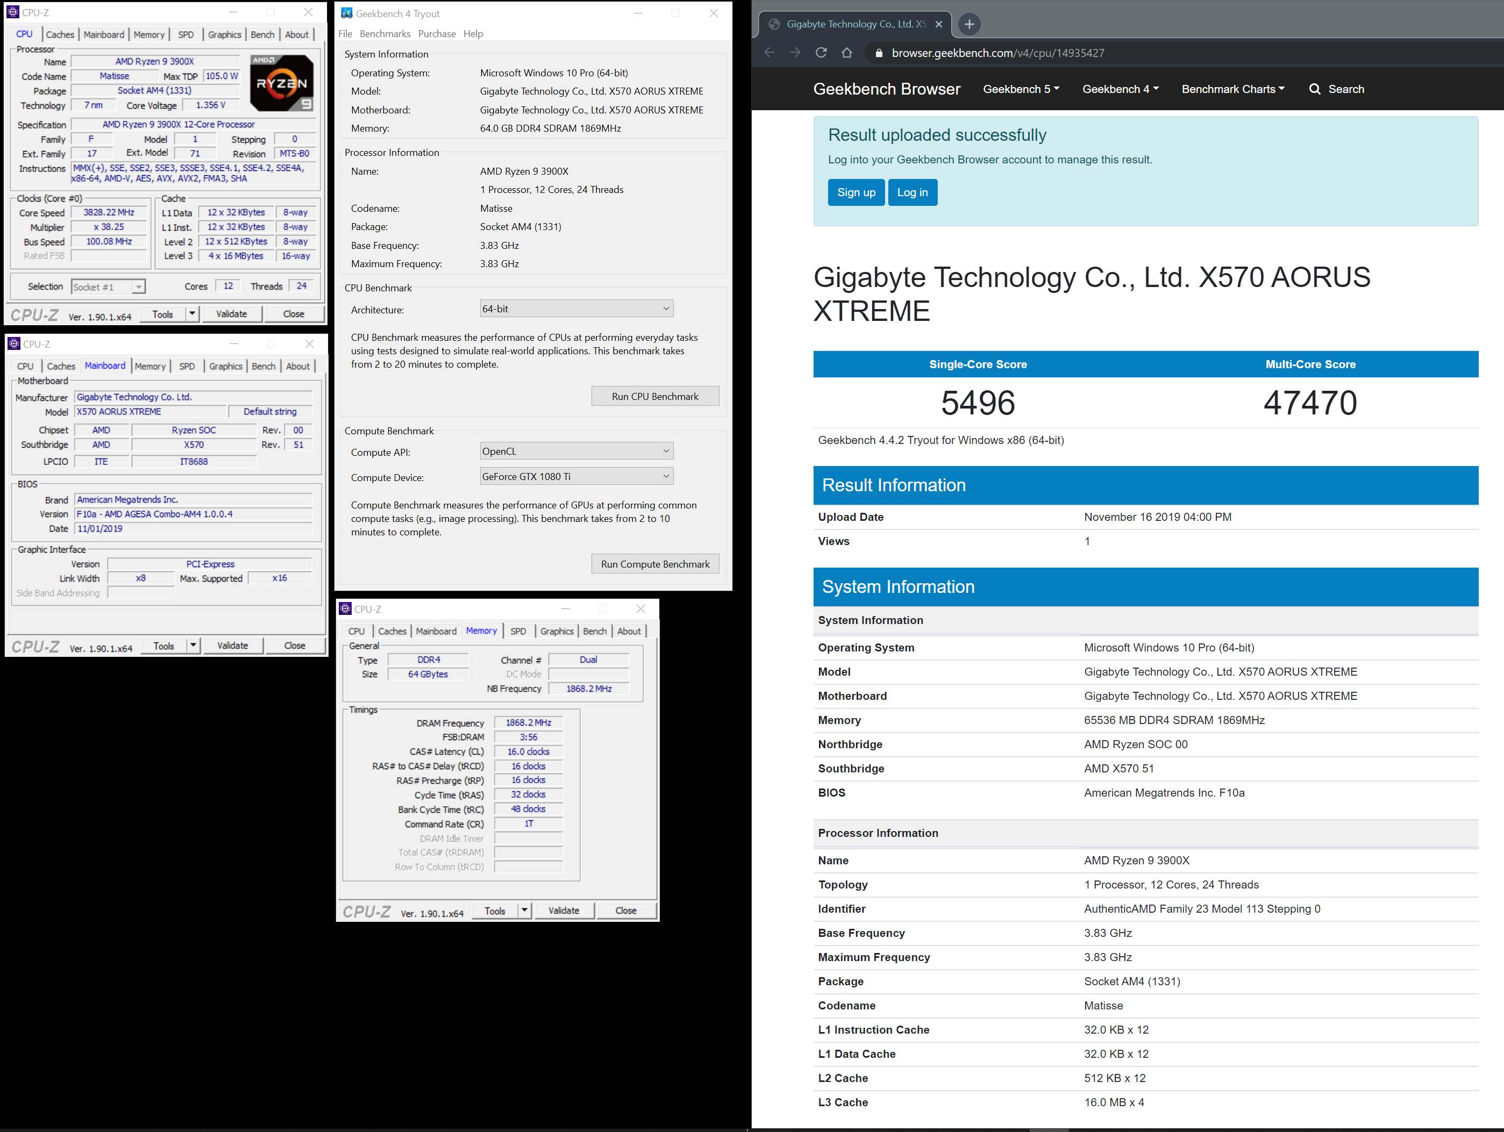Click CPU-Z icon in top-left window titlebar
Image resolution: width=1504 pixels, height=1132 pixels.
pos(12,12)
